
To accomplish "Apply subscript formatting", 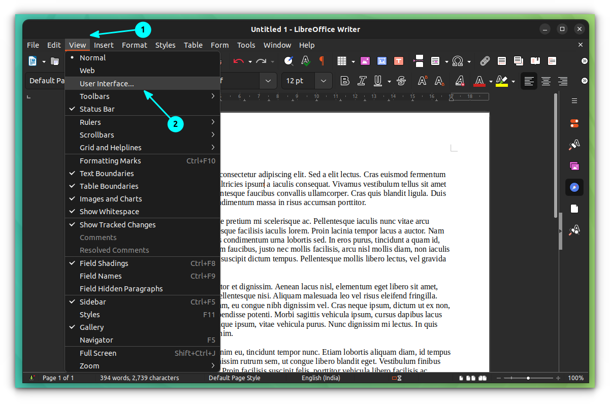I will [x=439, y=81].
